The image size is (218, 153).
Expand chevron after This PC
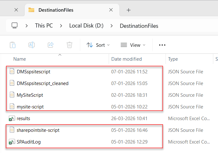click(61, 26)
